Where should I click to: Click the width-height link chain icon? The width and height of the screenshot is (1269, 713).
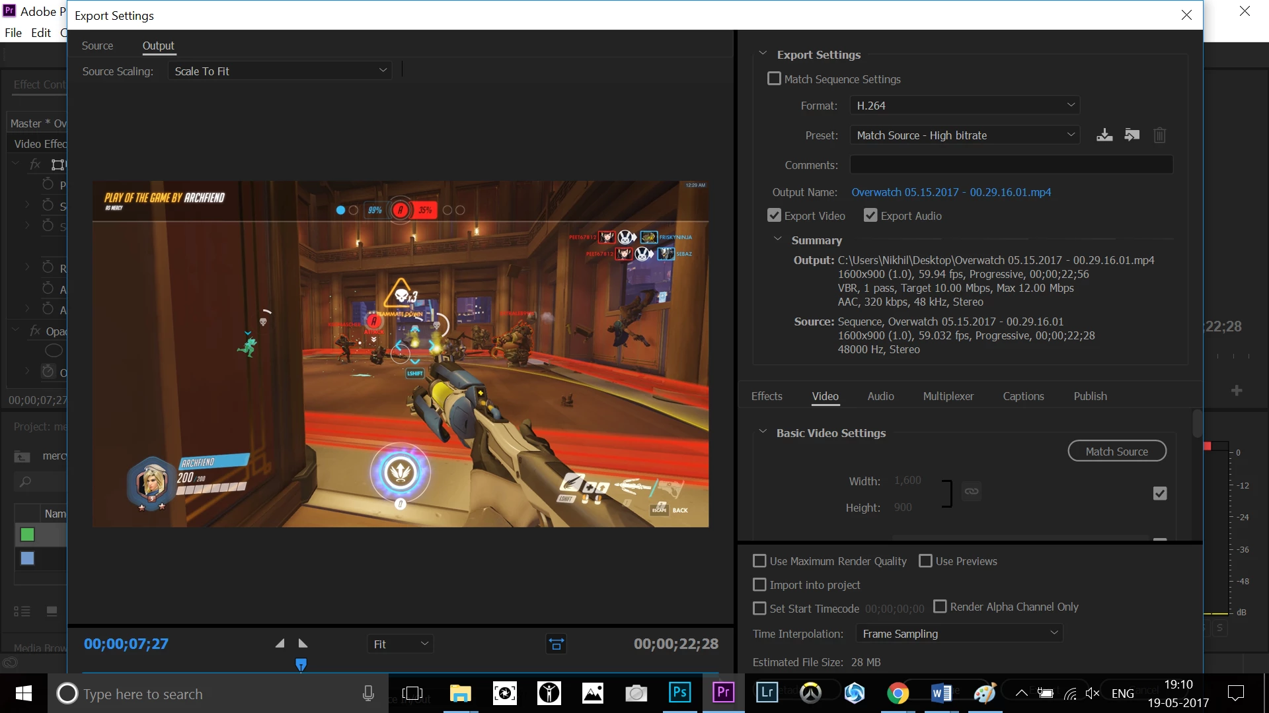tap(971, 491)
